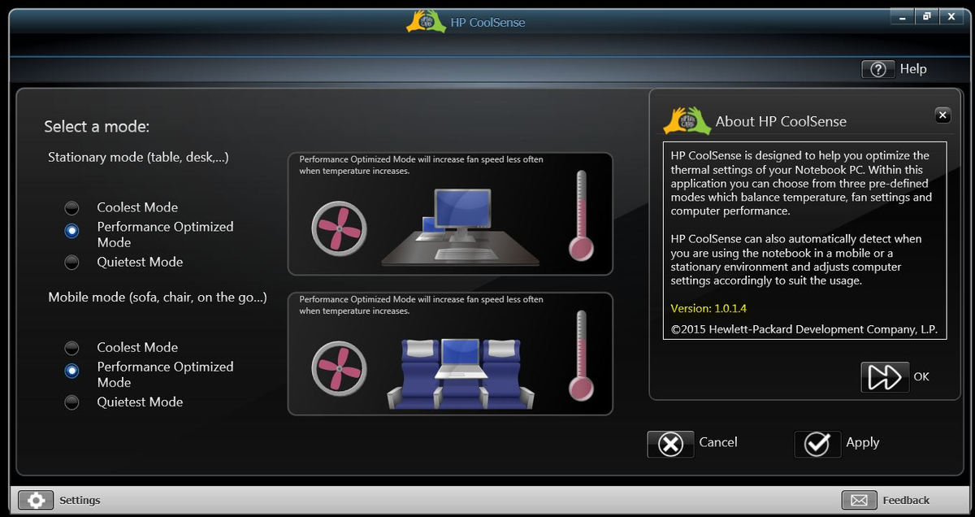Click 'Mobile mode (sofa, chair, on the go...)' label

(158, 297)
